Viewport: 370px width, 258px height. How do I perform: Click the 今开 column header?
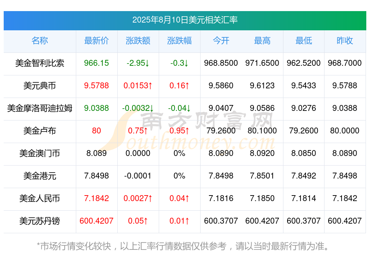point(221,41)
